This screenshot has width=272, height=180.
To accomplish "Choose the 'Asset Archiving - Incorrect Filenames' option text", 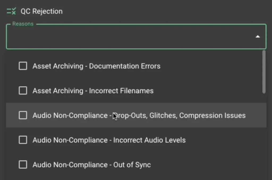I will click(93, 91).
